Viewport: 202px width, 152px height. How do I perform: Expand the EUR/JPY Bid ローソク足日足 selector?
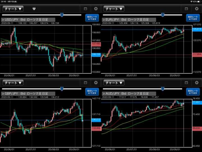click(x=129, y=20)
